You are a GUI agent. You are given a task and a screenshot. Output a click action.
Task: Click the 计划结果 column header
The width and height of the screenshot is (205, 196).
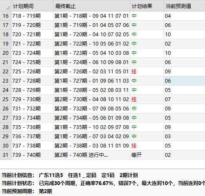coord(147,6)
